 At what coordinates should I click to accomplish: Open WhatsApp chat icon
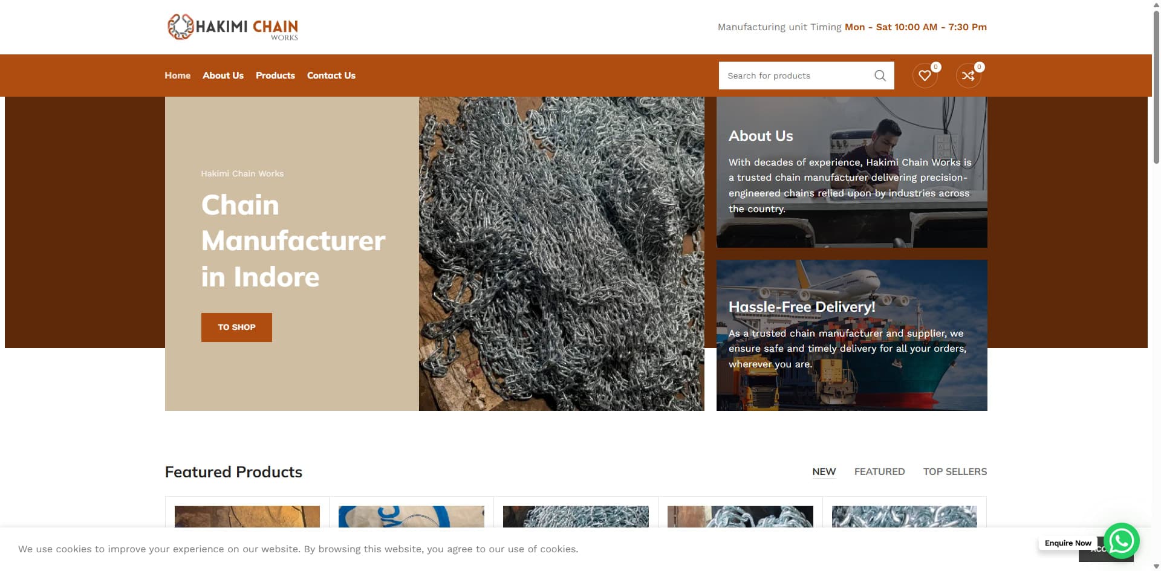(x=1121, y=541)
